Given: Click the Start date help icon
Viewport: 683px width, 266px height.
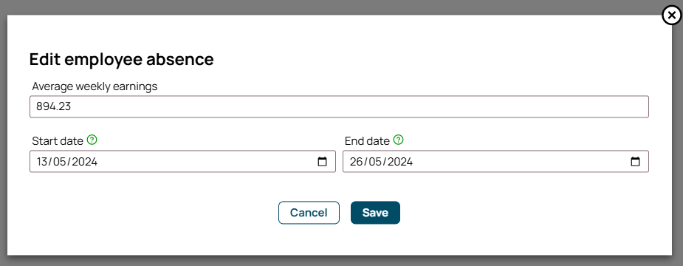Looking at the screenshot, I should (x=92, y=140).
